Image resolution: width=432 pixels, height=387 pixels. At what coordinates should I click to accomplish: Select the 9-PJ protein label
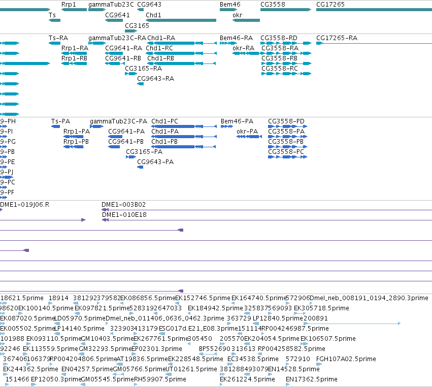click(7, 173)
